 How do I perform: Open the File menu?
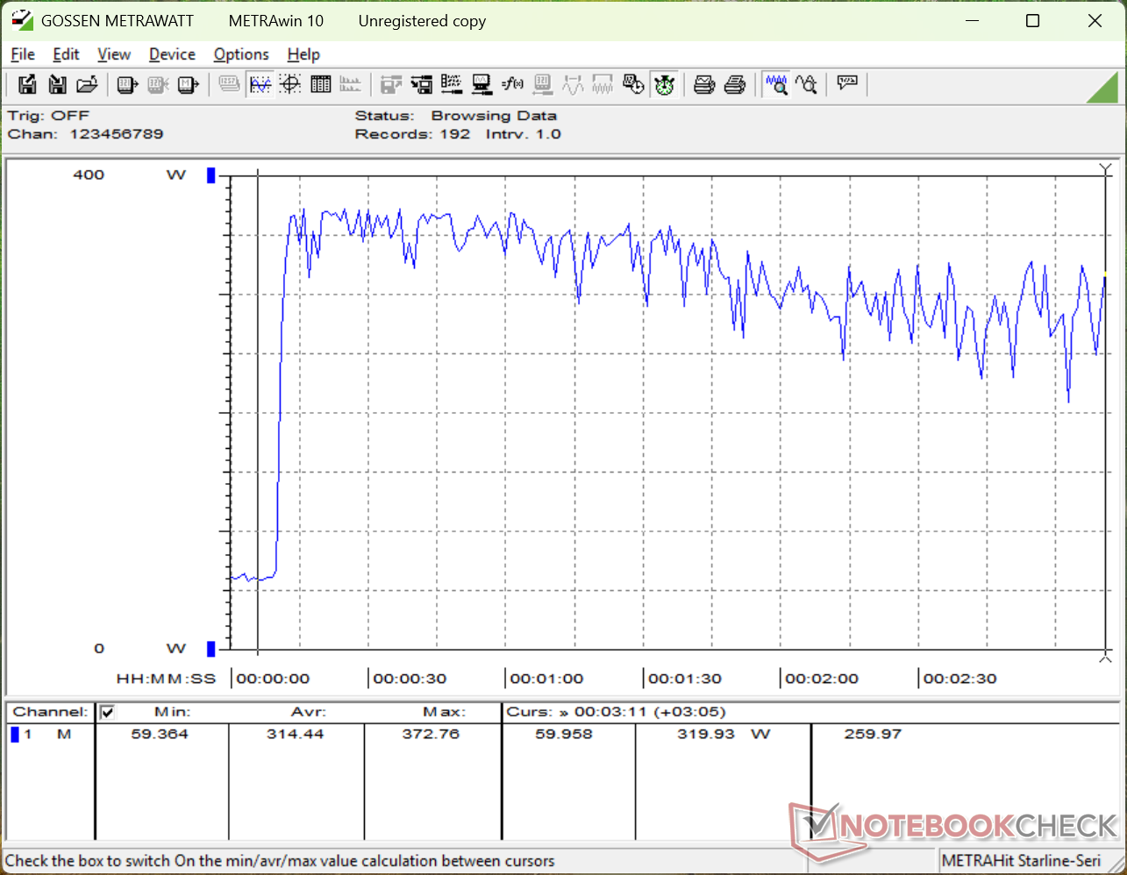click(x=23, y=54)
